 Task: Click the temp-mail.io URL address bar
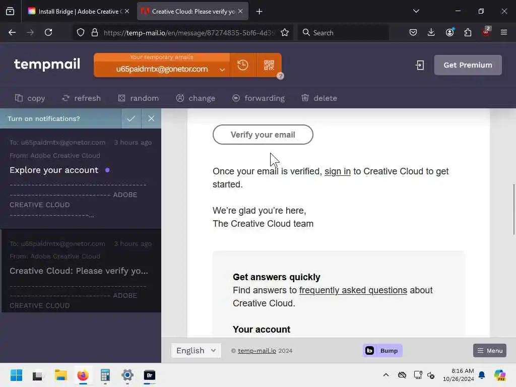pyautogui.click(x=188, y=33)
